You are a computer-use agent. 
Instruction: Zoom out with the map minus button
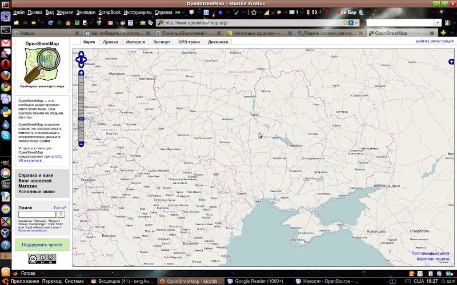[x=81, y=144]
